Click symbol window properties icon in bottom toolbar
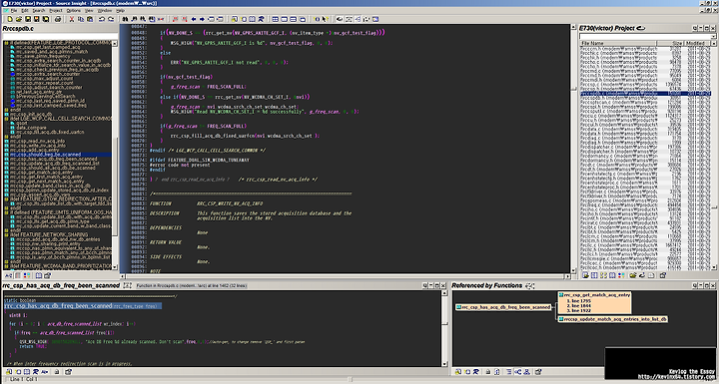719x384 pixels. pyautogui.click(x=47, y=275)
